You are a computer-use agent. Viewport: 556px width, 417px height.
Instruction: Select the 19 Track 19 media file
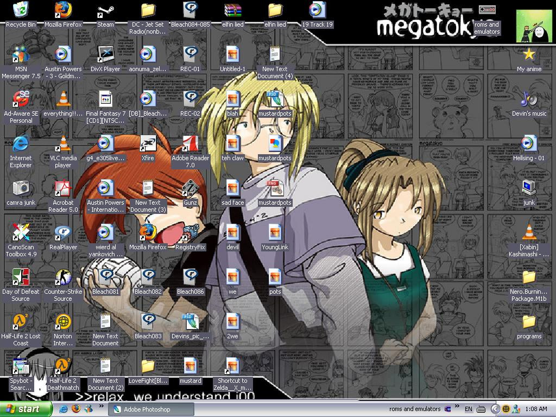pyautogui.click(x=317, y=10)
